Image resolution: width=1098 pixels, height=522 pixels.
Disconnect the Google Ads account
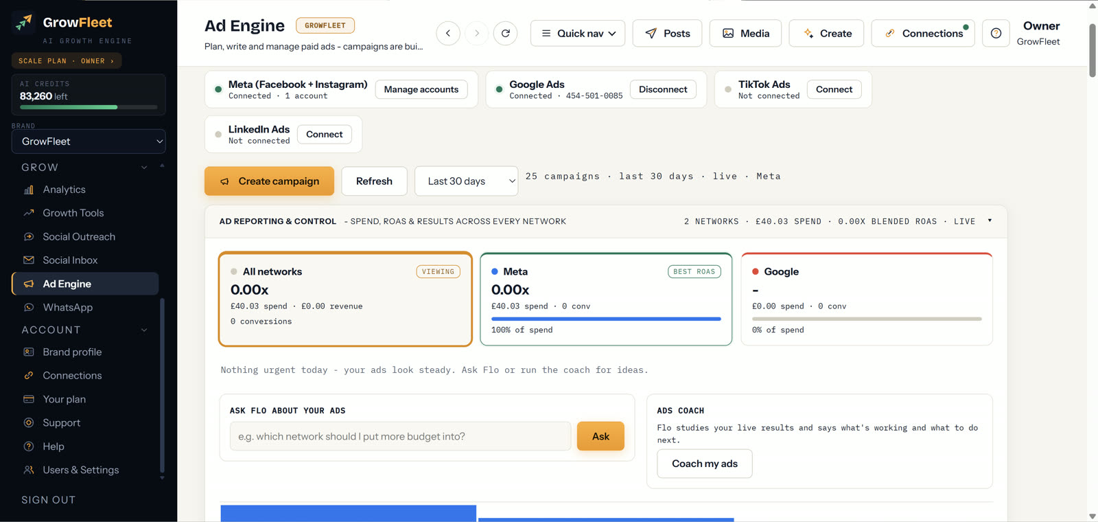click(663, 89)
